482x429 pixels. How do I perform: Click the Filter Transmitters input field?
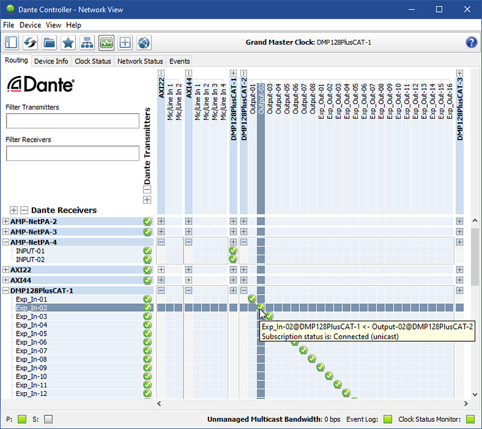coord(72,121)
